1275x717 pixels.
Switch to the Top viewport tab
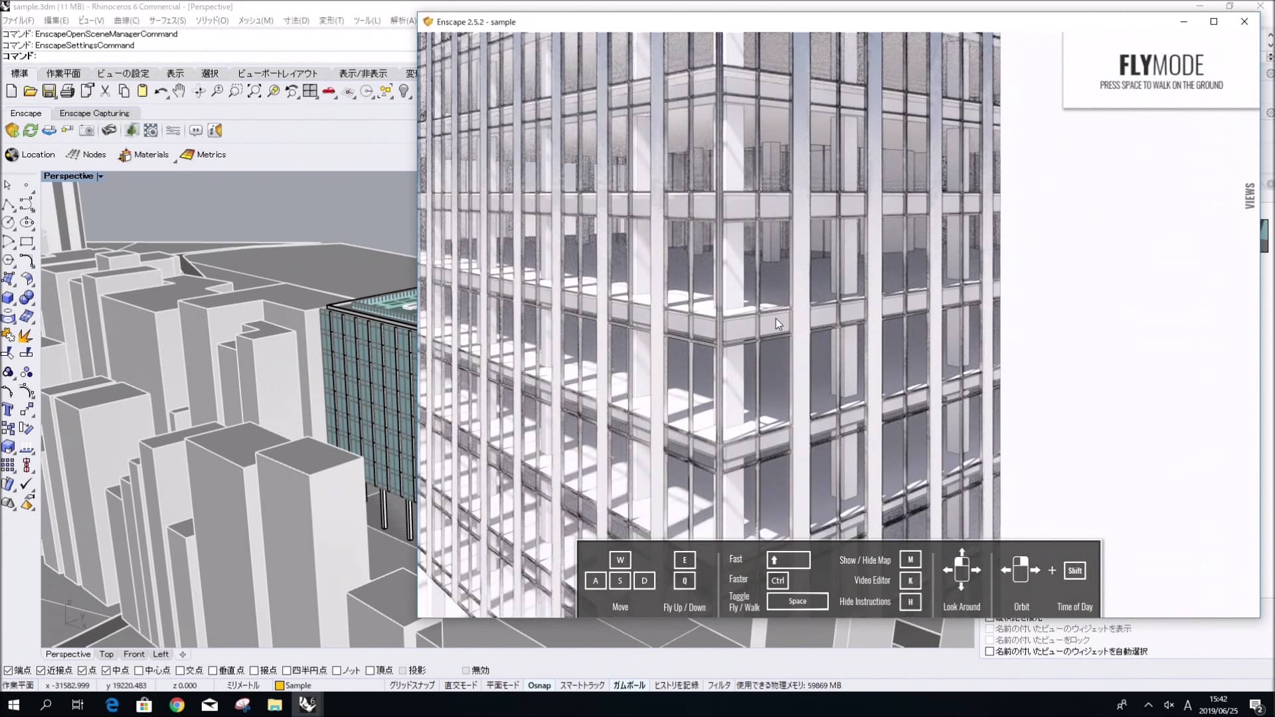click(106, 654)
